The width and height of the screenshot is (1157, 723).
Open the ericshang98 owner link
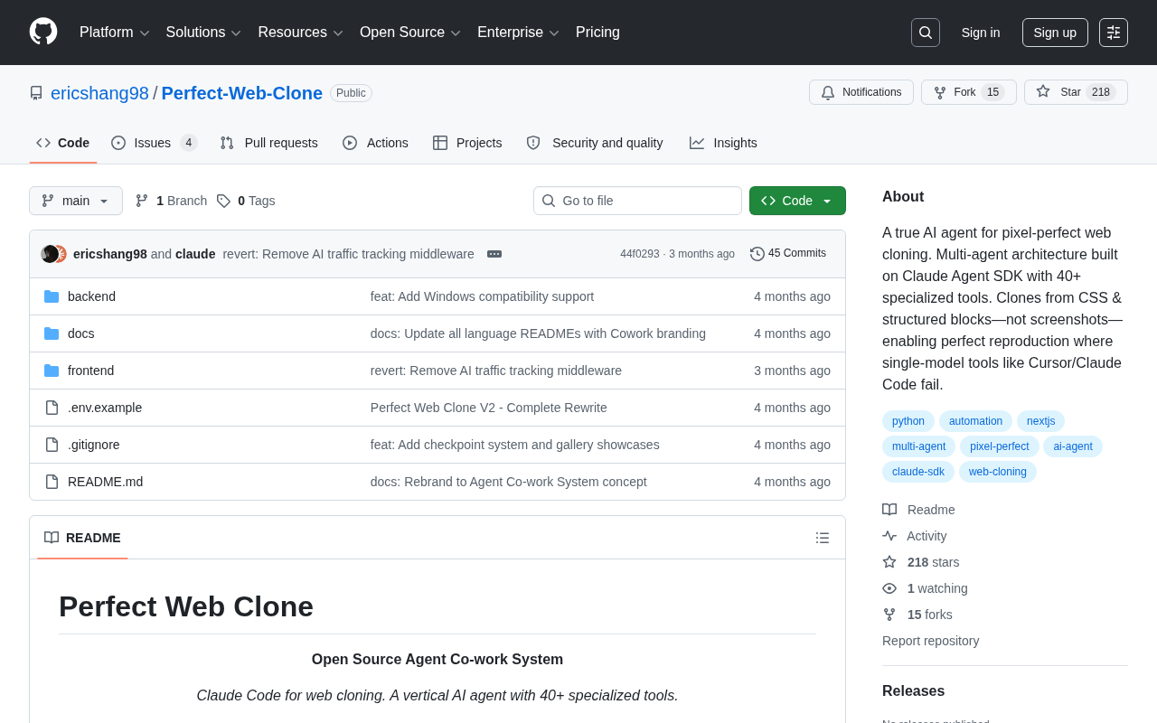pos(99,93)
